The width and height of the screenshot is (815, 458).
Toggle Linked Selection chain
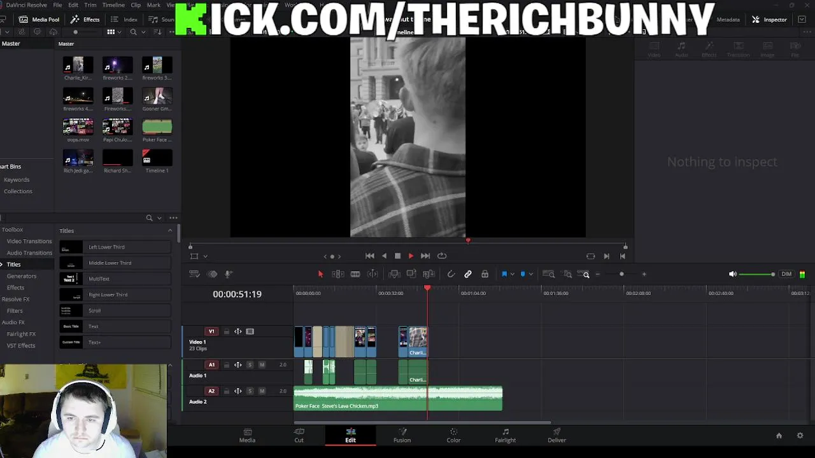coord(468,274)
